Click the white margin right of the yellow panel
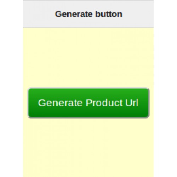This screenshot has width=177, height=177. point(165,88)
